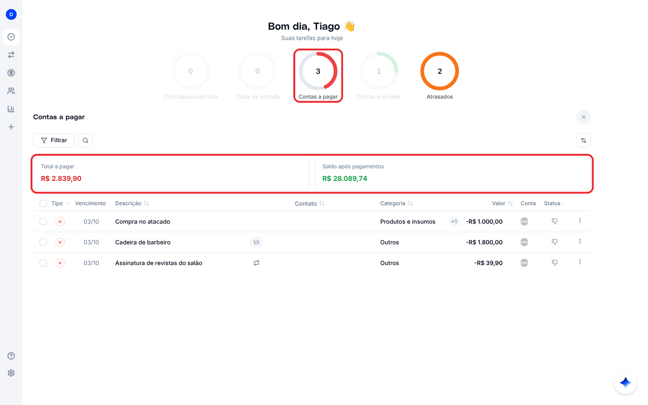Screen dimensions: 648x405
Task: Click account icon in Compra no atacado row
Action: [x=524, y=221]
